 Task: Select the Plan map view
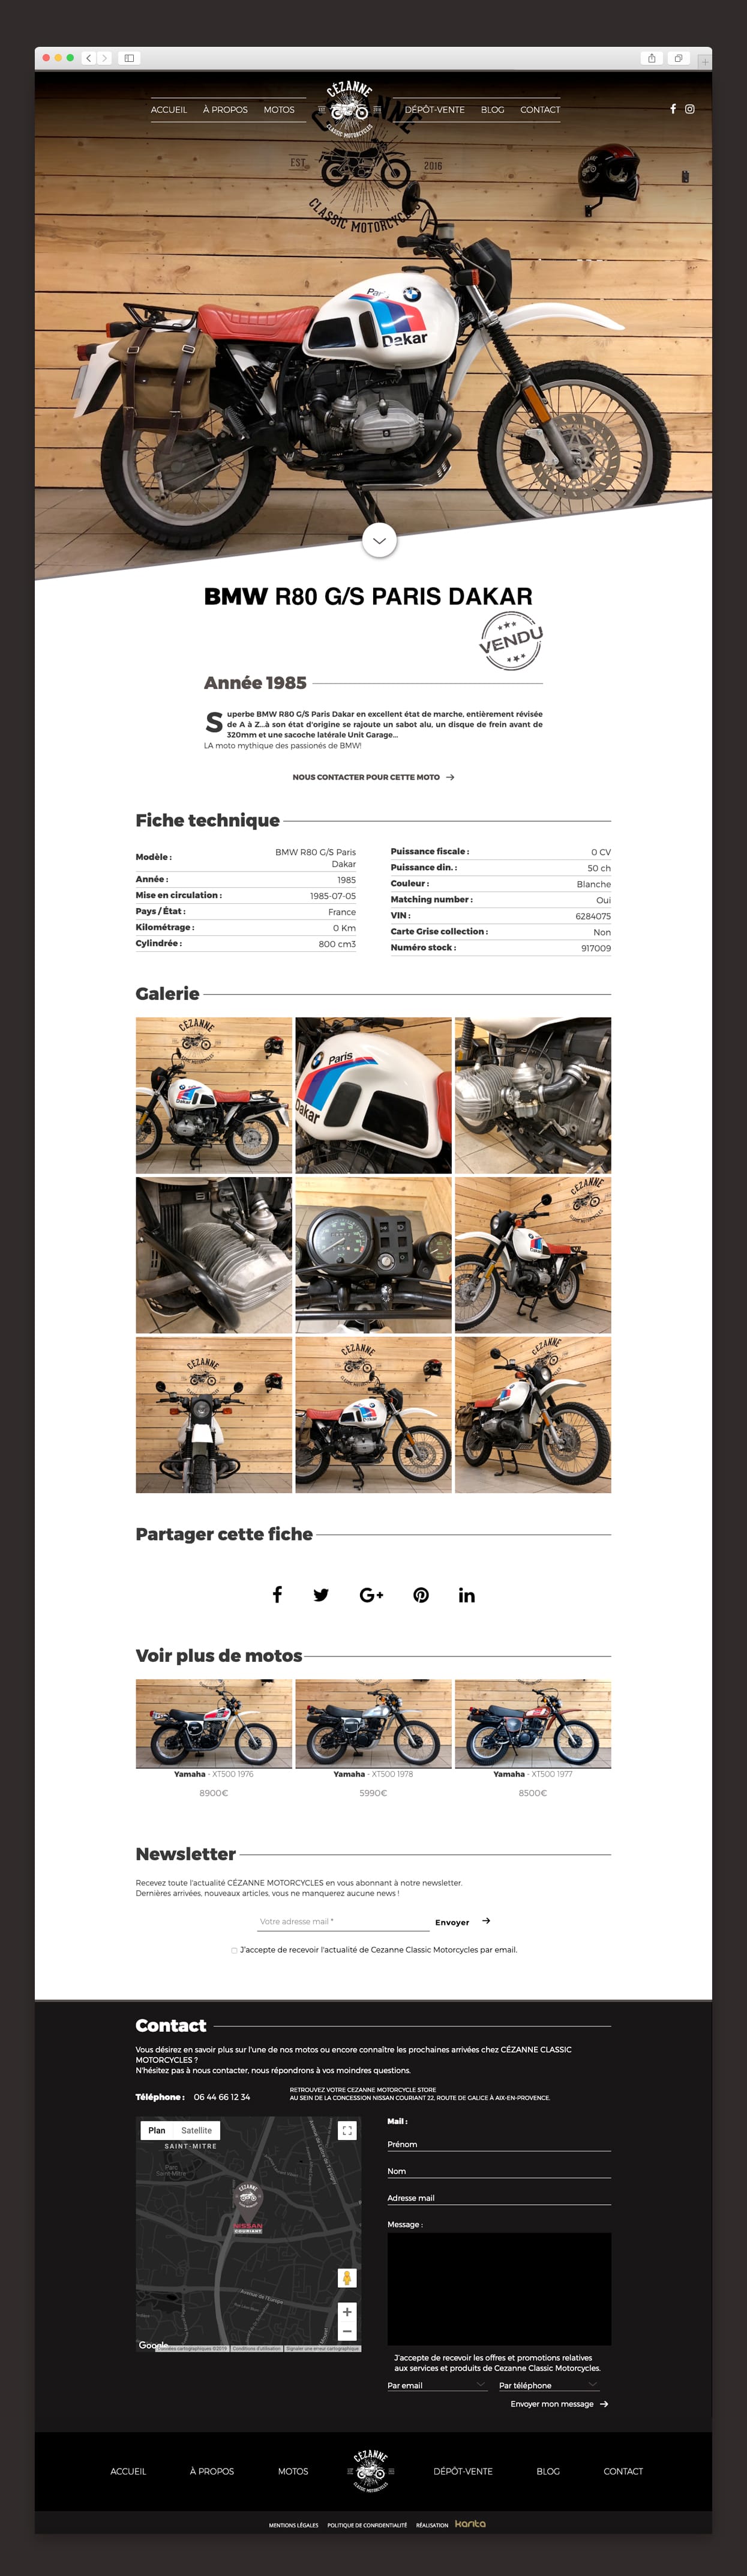pos(157,2130)
